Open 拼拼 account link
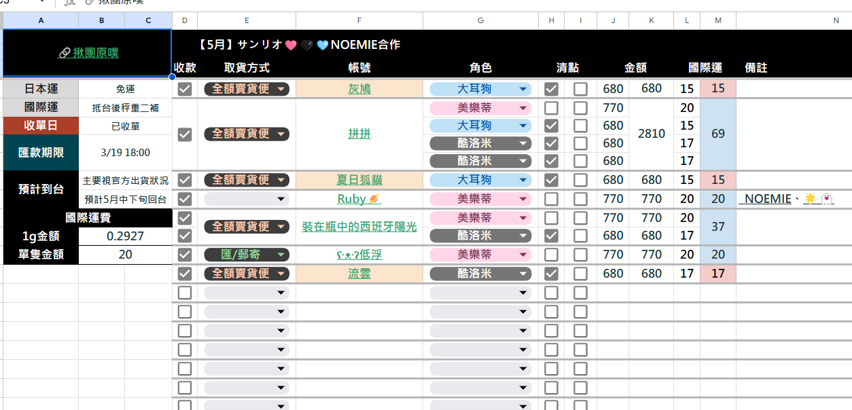 (x=359, y=134)
